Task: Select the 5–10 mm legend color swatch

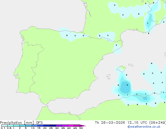Action: click(29, 126)
